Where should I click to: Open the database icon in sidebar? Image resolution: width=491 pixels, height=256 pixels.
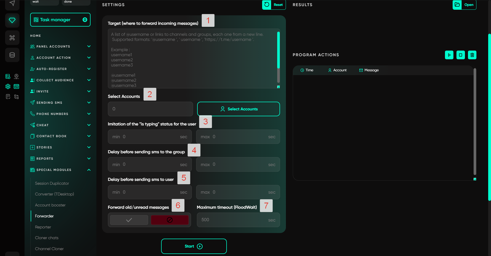click(12, 55)
